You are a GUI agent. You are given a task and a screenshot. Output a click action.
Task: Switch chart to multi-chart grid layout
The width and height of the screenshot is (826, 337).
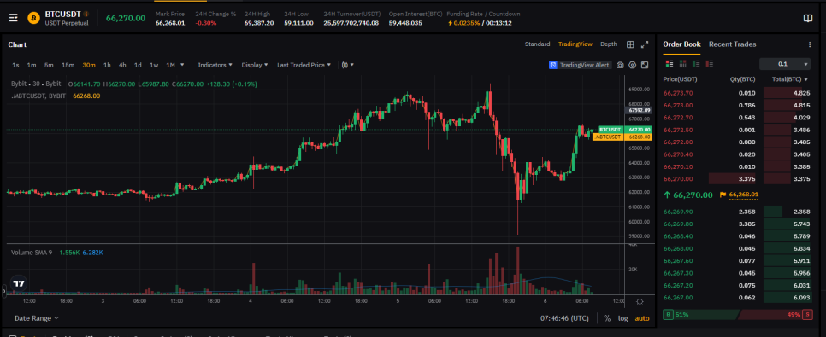pyautogui.click(x=630, y=44)
